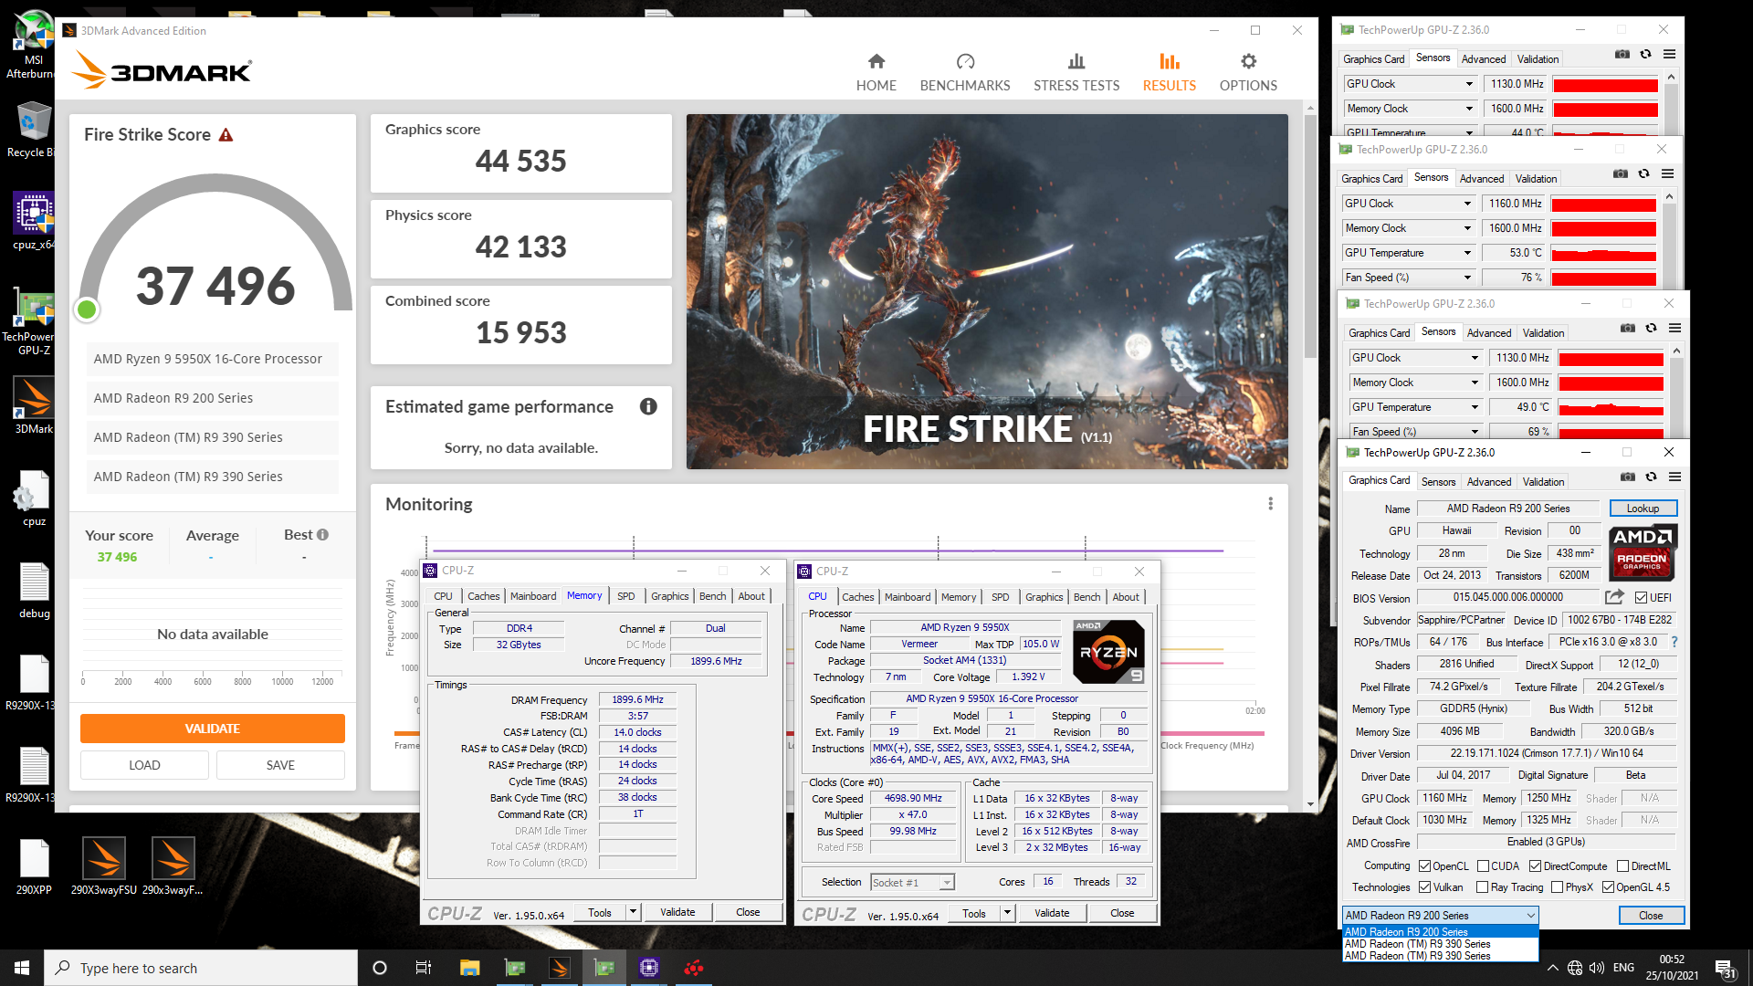Screen dimensions: 1753x986
Task: Toggle the OpenGL 4.5 checkbox
Action: [x=1608, y=887]
